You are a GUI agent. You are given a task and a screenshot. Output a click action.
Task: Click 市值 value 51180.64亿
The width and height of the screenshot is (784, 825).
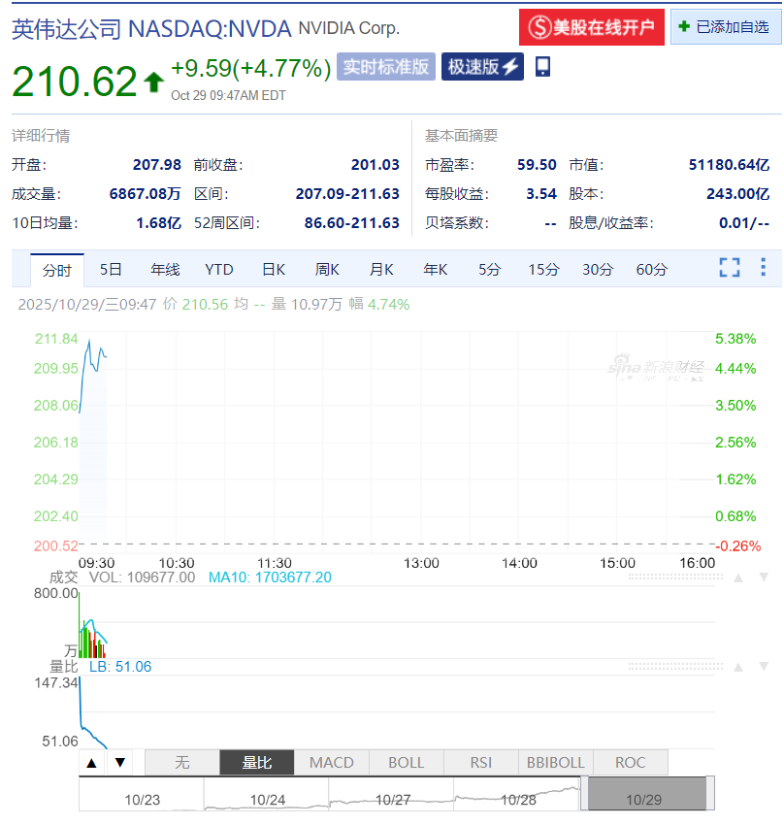(729, 165)
